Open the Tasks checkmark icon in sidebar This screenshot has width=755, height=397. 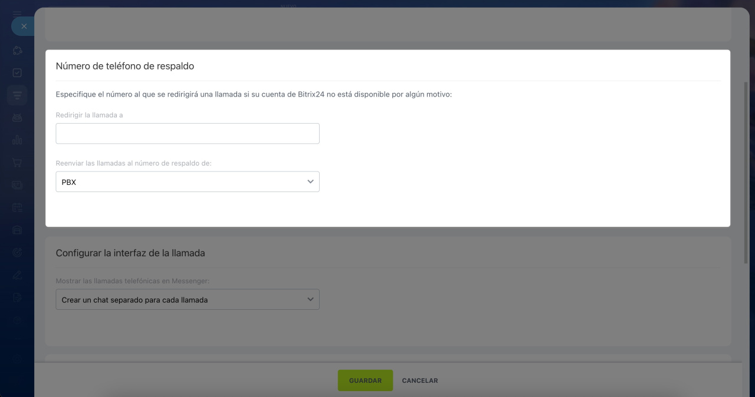tap(17, 73)
